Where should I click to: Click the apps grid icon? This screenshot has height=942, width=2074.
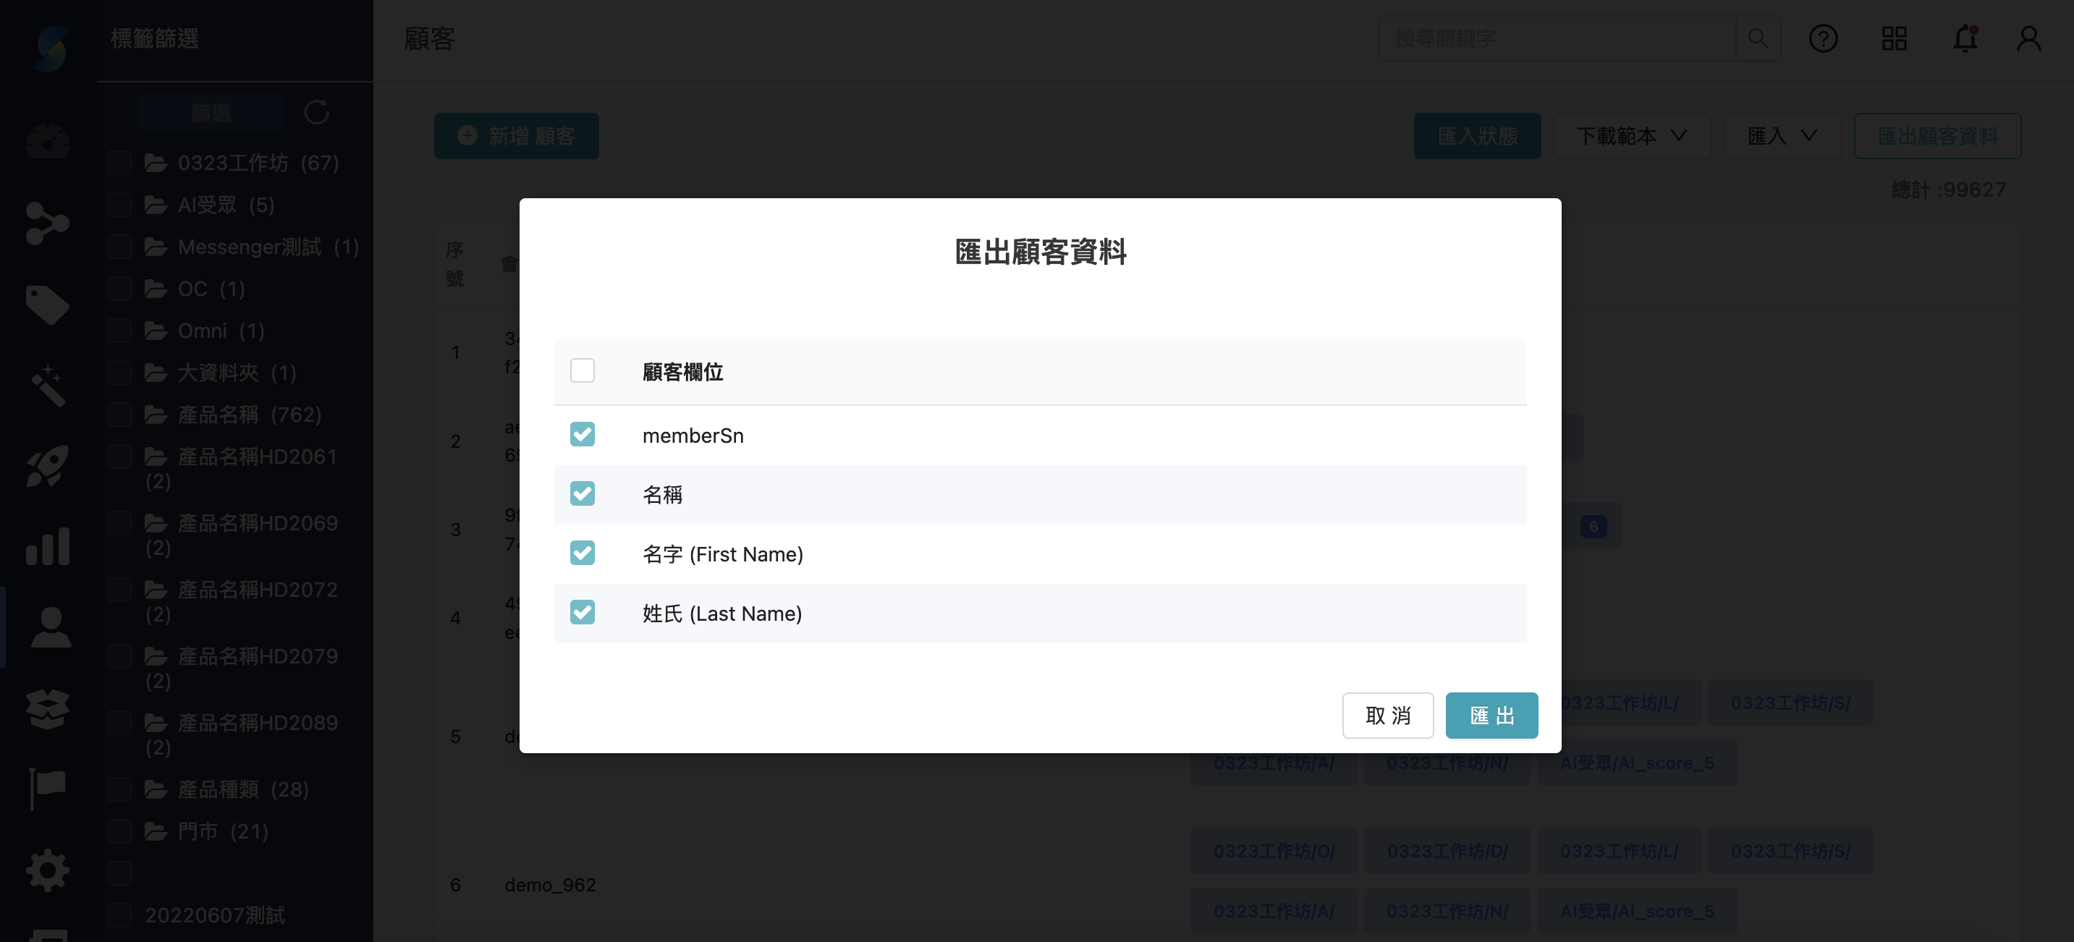pyautogui.click(x=1894, y=38)
